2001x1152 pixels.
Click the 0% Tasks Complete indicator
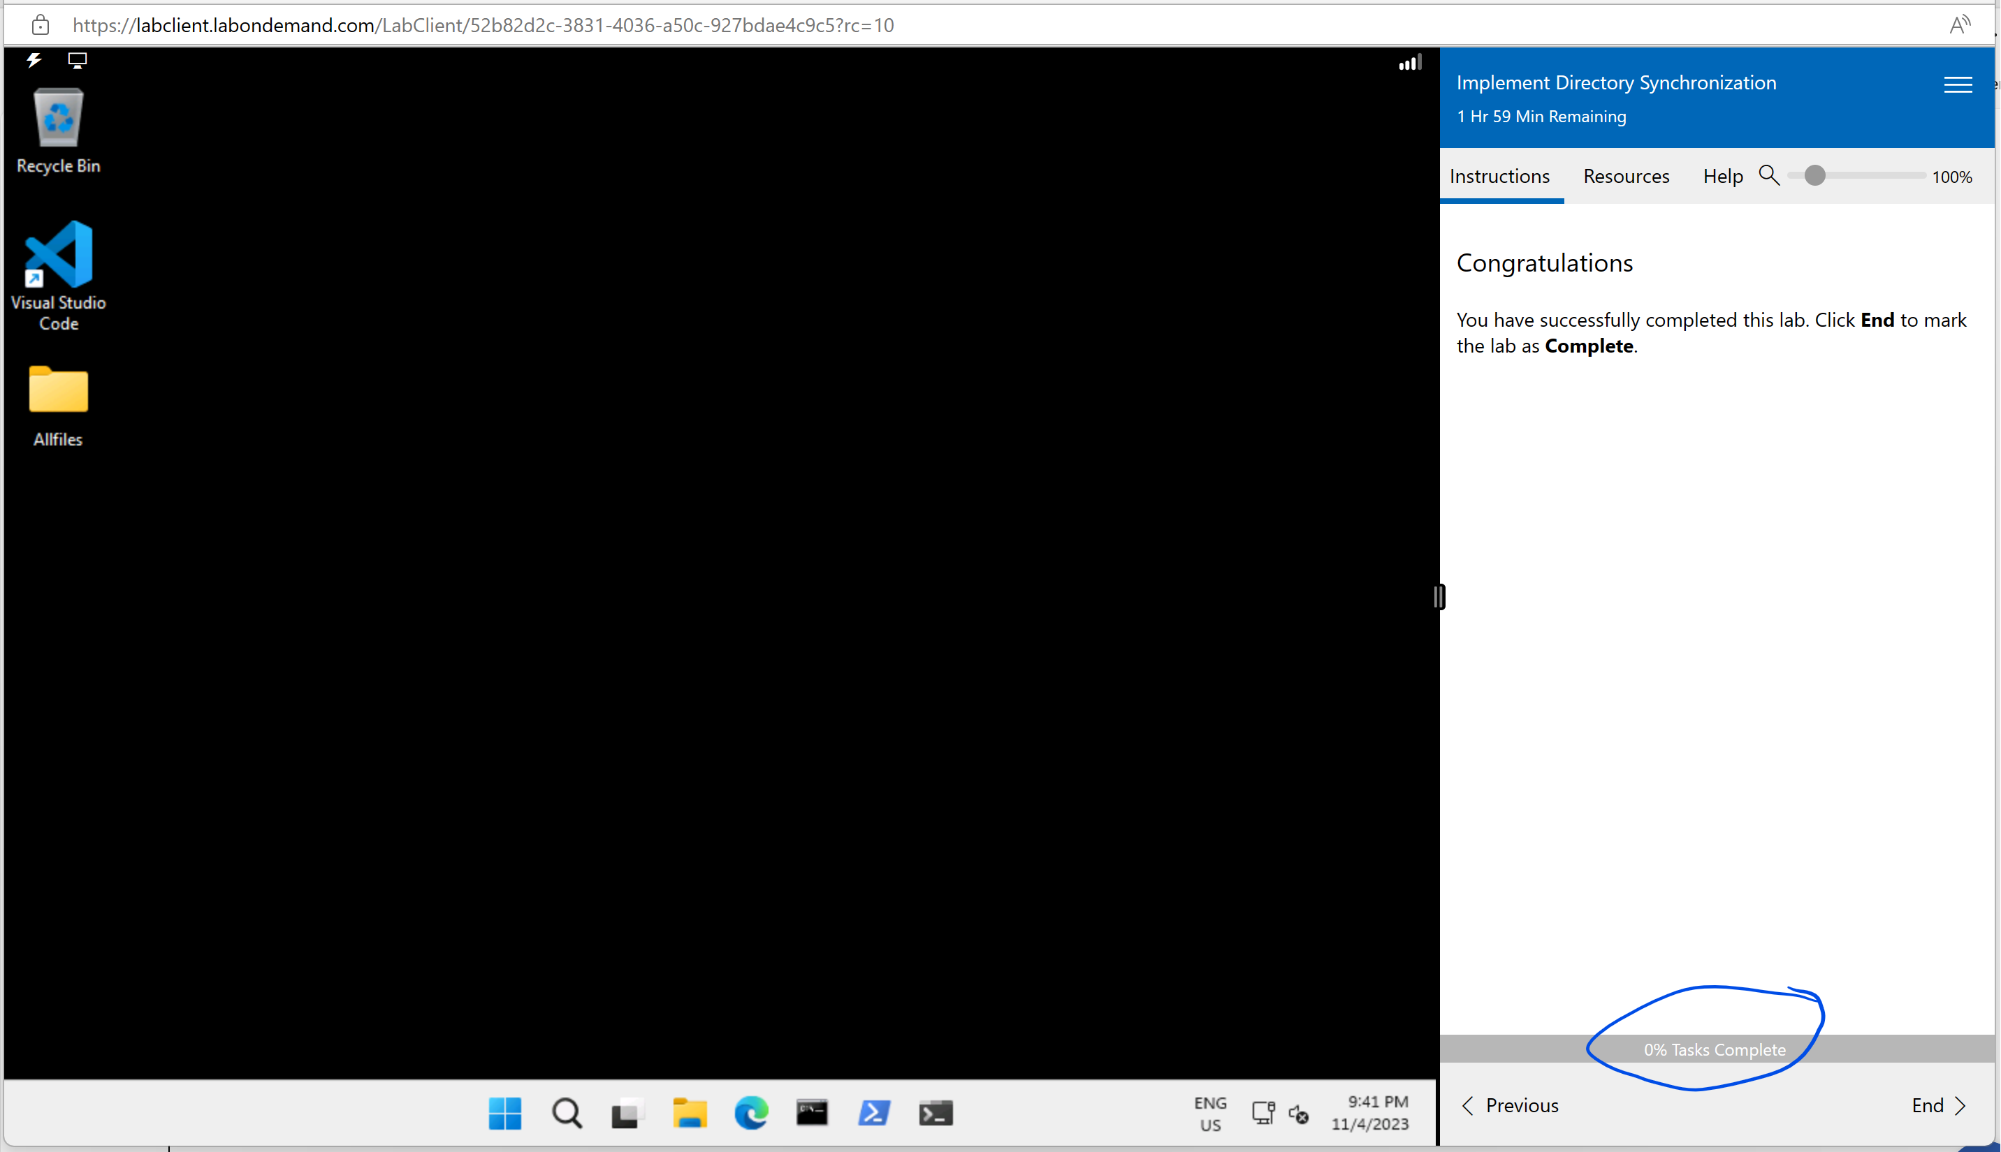[x=1715, y=1049]
